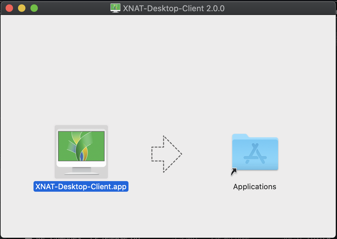Click the monitor stand of the XNAT icon

[81, 170]
